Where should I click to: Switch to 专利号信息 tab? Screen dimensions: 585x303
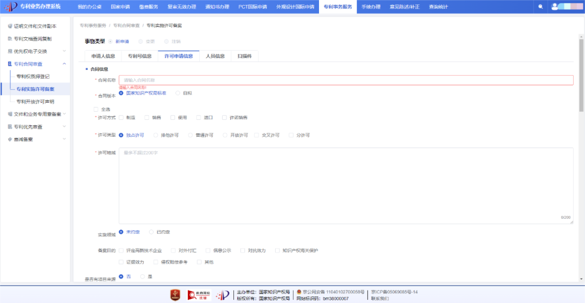pyautogui.click(x=140, y=56)
